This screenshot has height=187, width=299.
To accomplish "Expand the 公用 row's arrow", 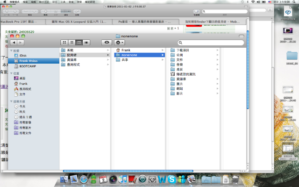I will [217, 55].
